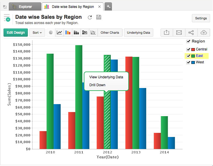Click the share icon

coord(191,33)
